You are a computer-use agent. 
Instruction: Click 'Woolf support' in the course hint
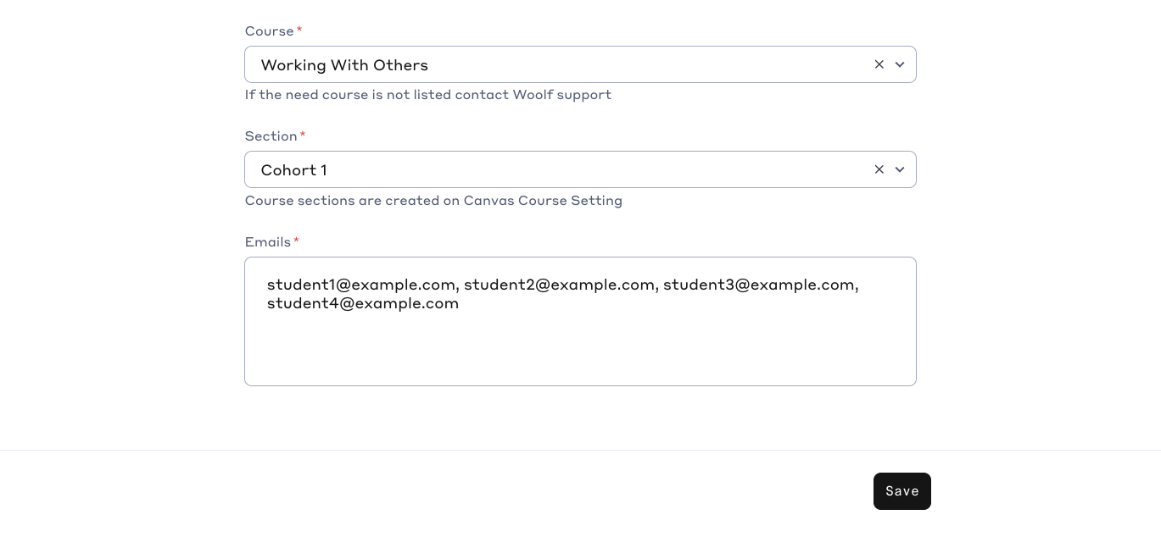(561, 95)
